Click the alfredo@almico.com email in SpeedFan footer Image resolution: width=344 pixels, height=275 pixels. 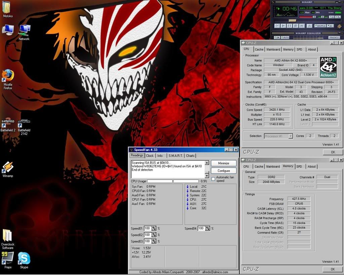click(215, 272)
